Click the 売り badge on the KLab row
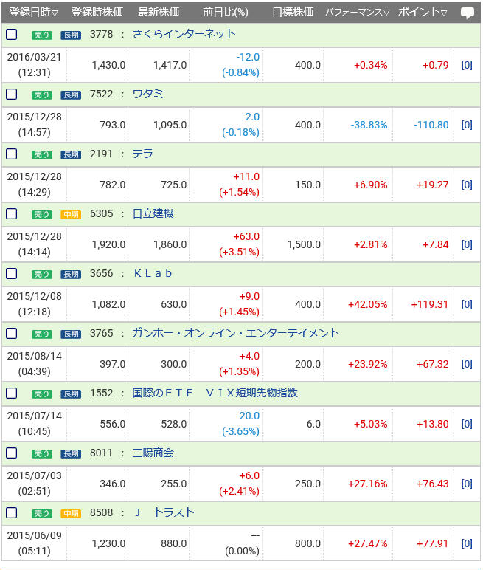 [42, 274]
